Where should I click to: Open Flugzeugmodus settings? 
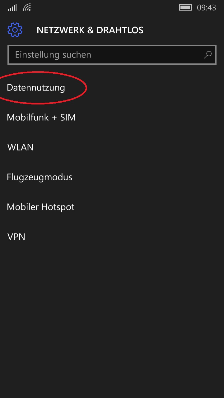coord(112,177)
